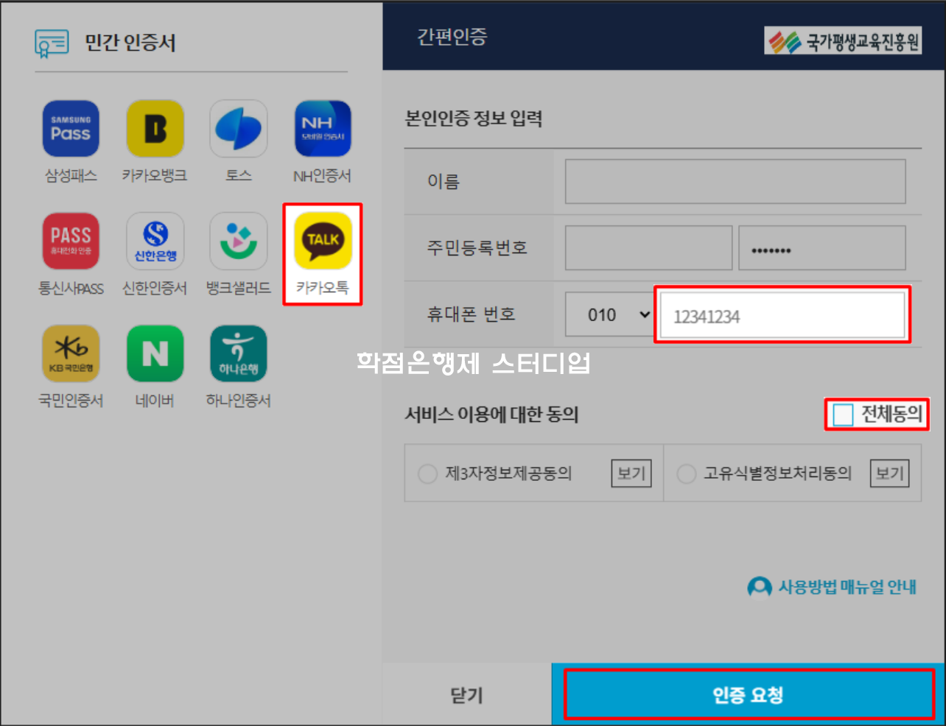Screen dimensions: 946x726
Task: Open the 010 phone prefix dropdown
Action: tap(609, 314)
